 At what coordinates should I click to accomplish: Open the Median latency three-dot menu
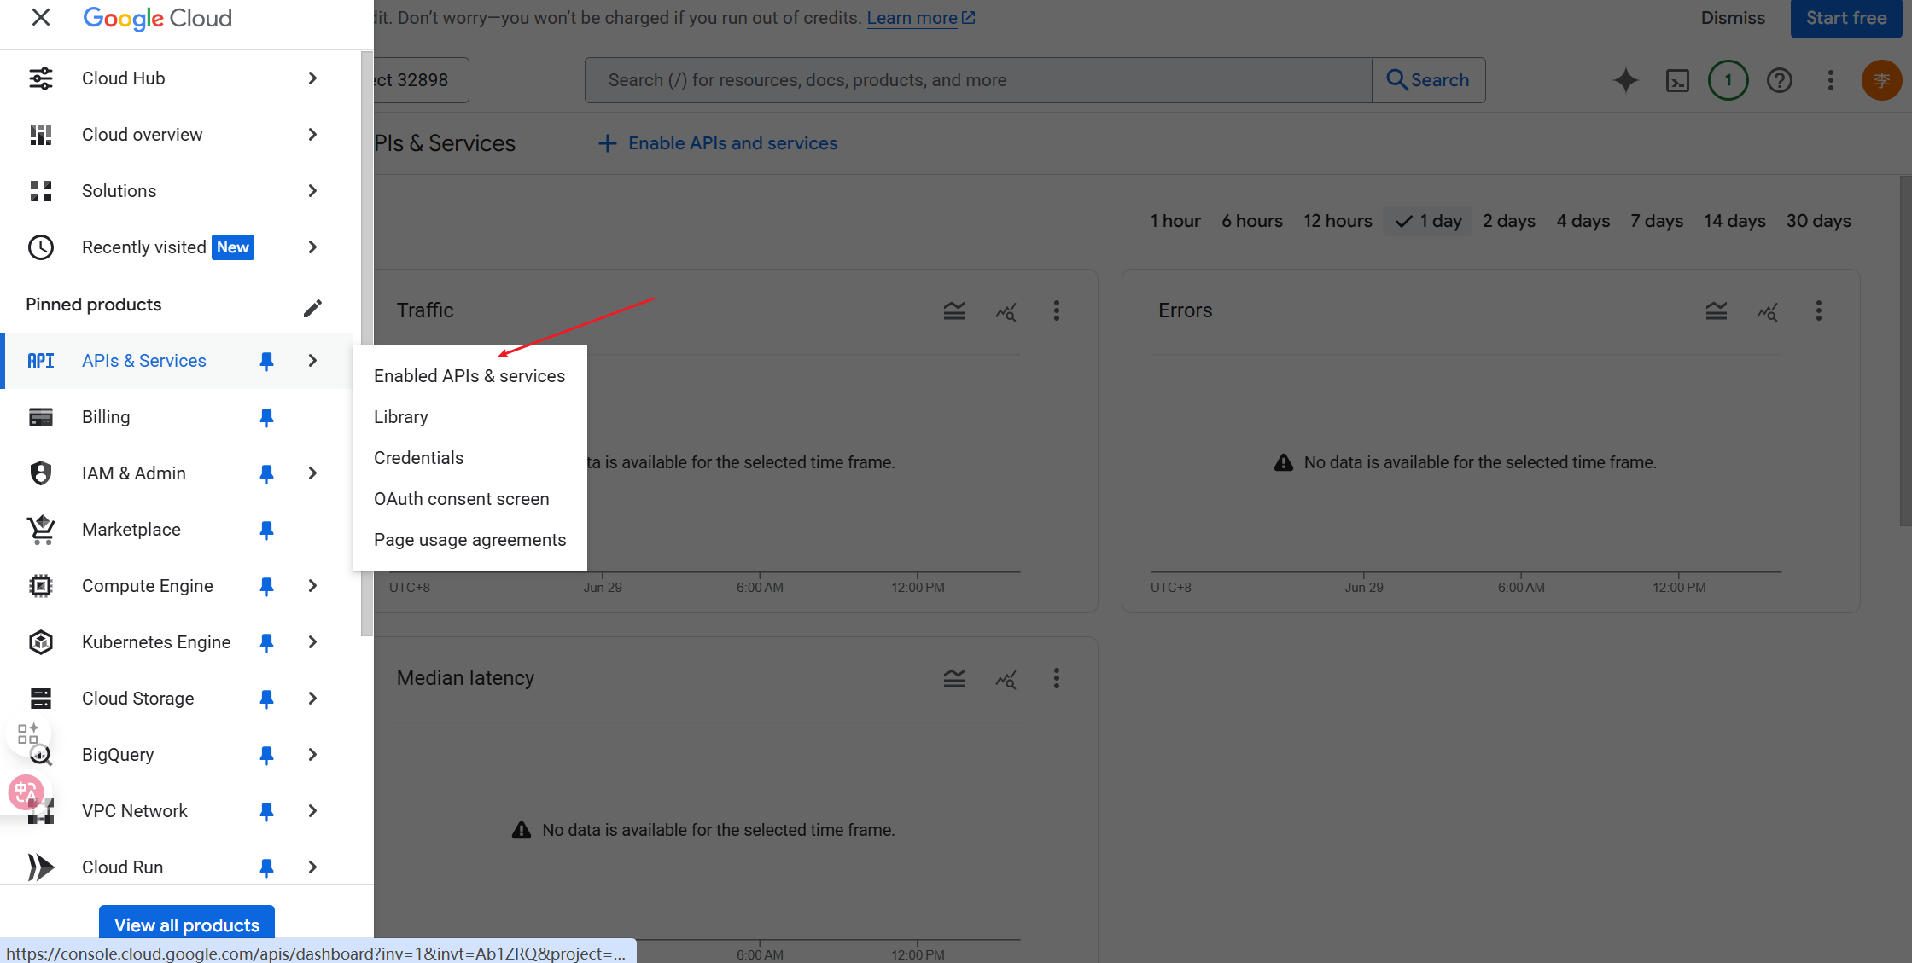pyautogui.click(x=1057, y=678)
